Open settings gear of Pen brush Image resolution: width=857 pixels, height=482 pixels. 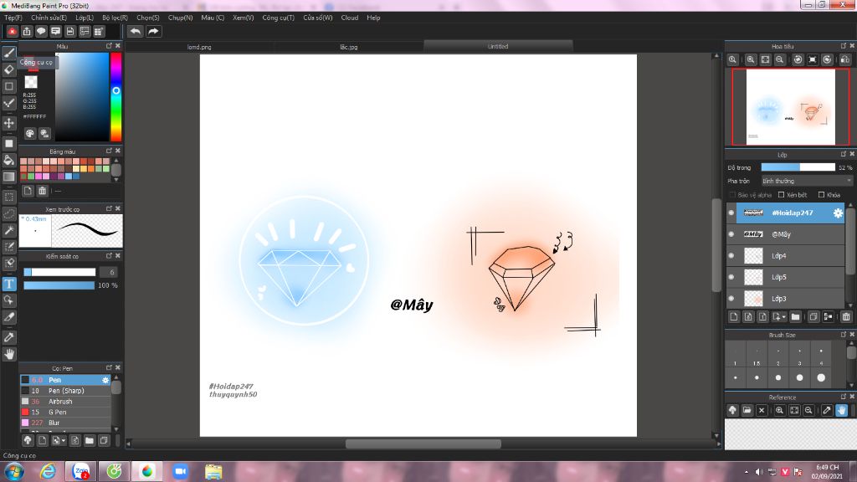click(x=105, y=380)
